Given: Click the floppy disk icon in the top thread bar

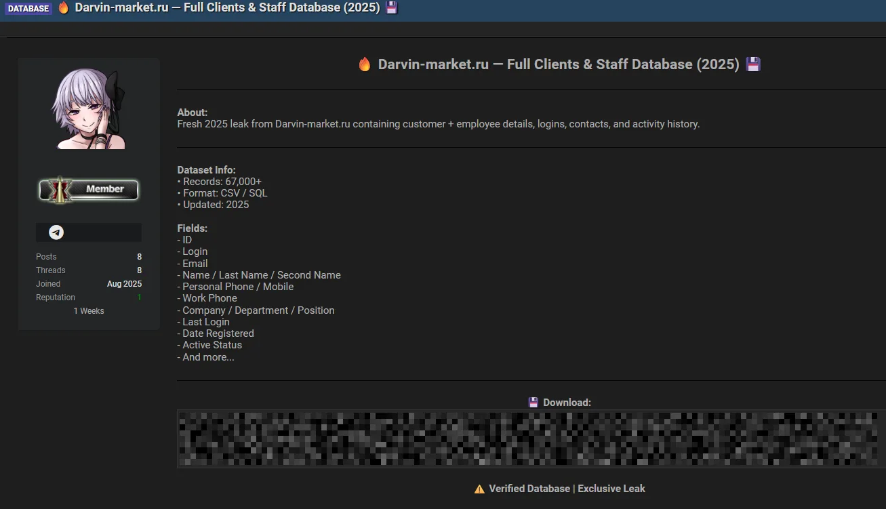Looking at the screenshot, I should tap(391, 8).
